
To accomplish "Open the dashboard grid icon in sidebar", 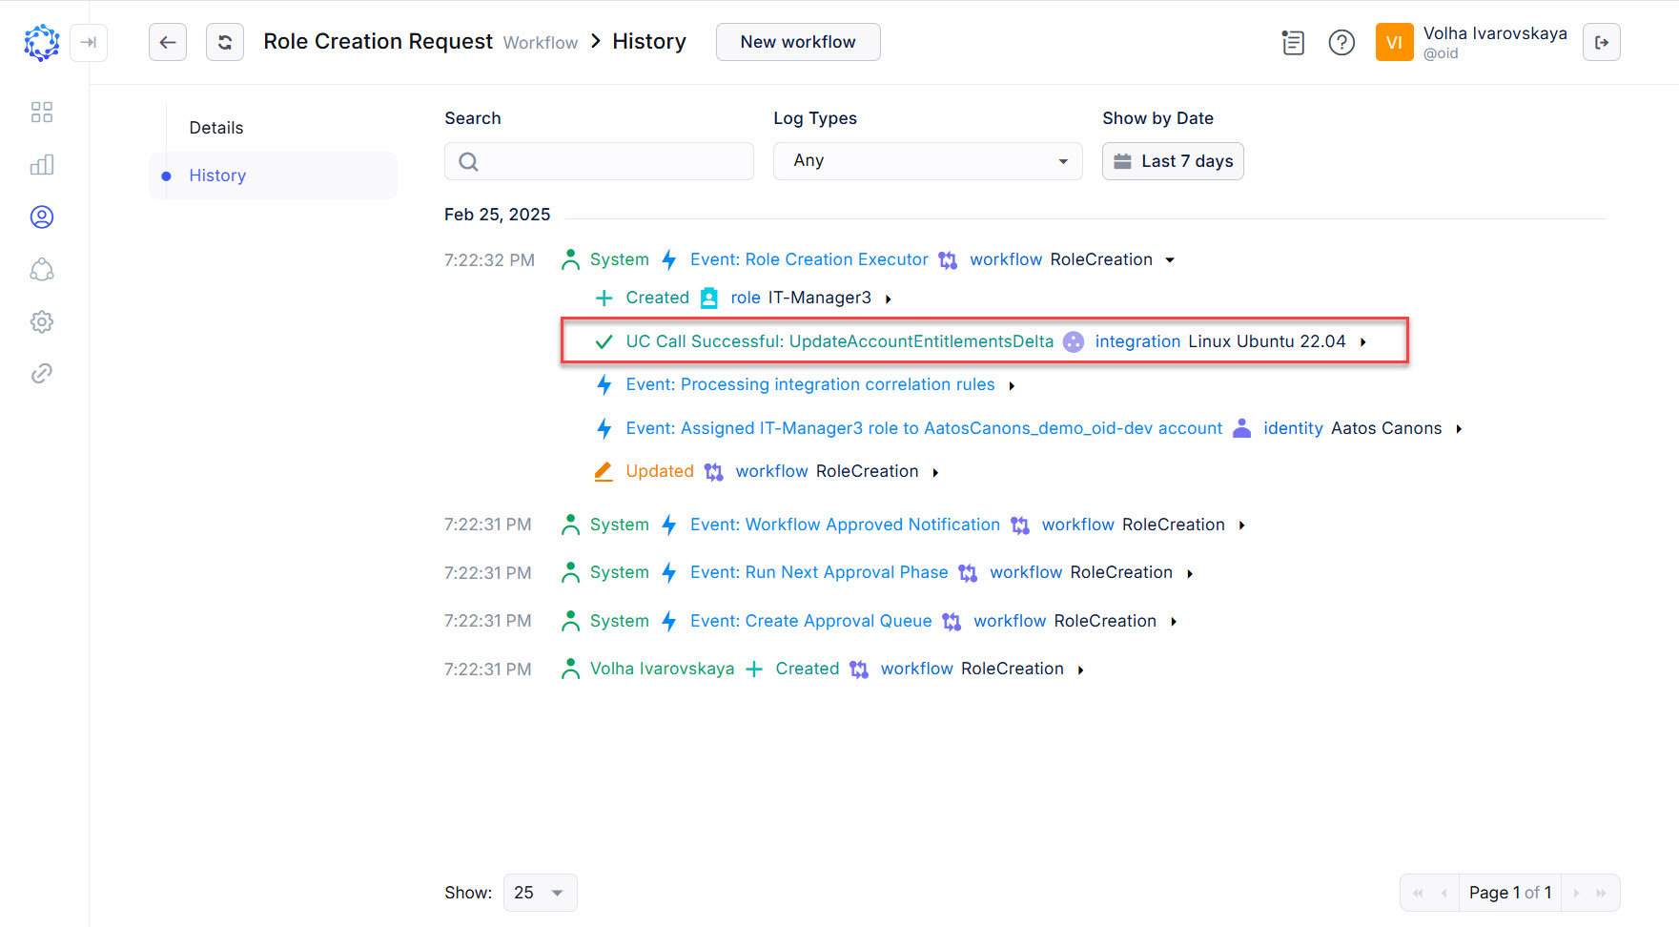I will tap(42, 112).
